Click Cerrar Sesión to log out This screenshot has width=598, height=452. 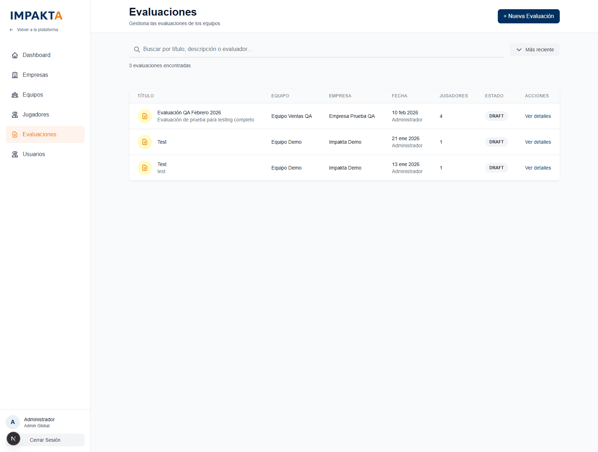click(x=45, y=440)
